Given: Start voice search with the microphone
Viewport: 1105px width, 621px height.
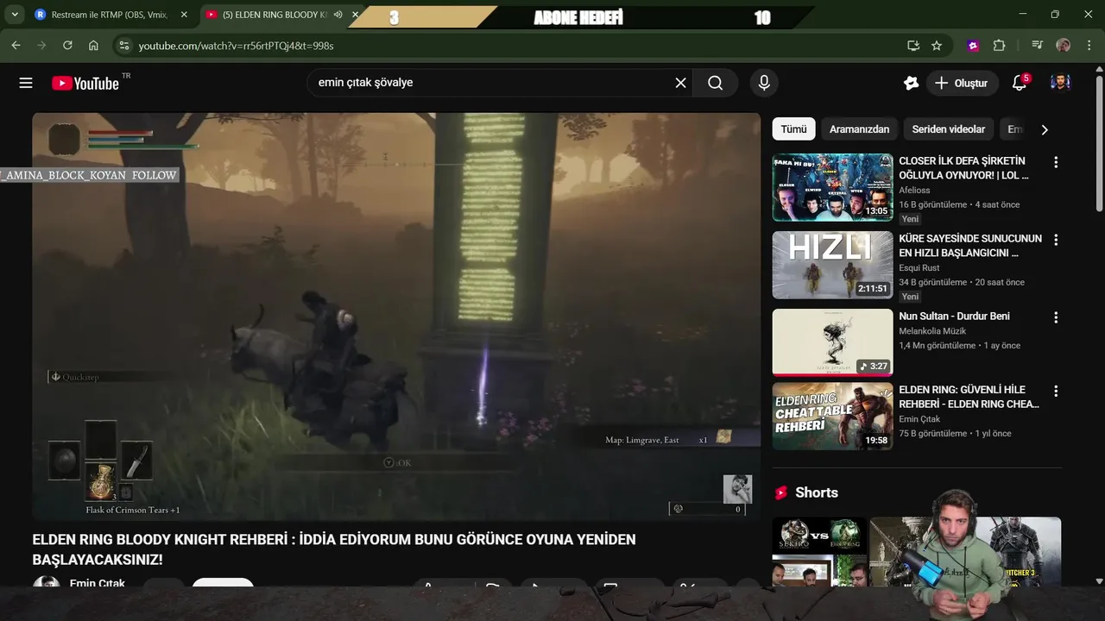Looking at the screenshot, I should pyautogui.click(x=763, y=83).
